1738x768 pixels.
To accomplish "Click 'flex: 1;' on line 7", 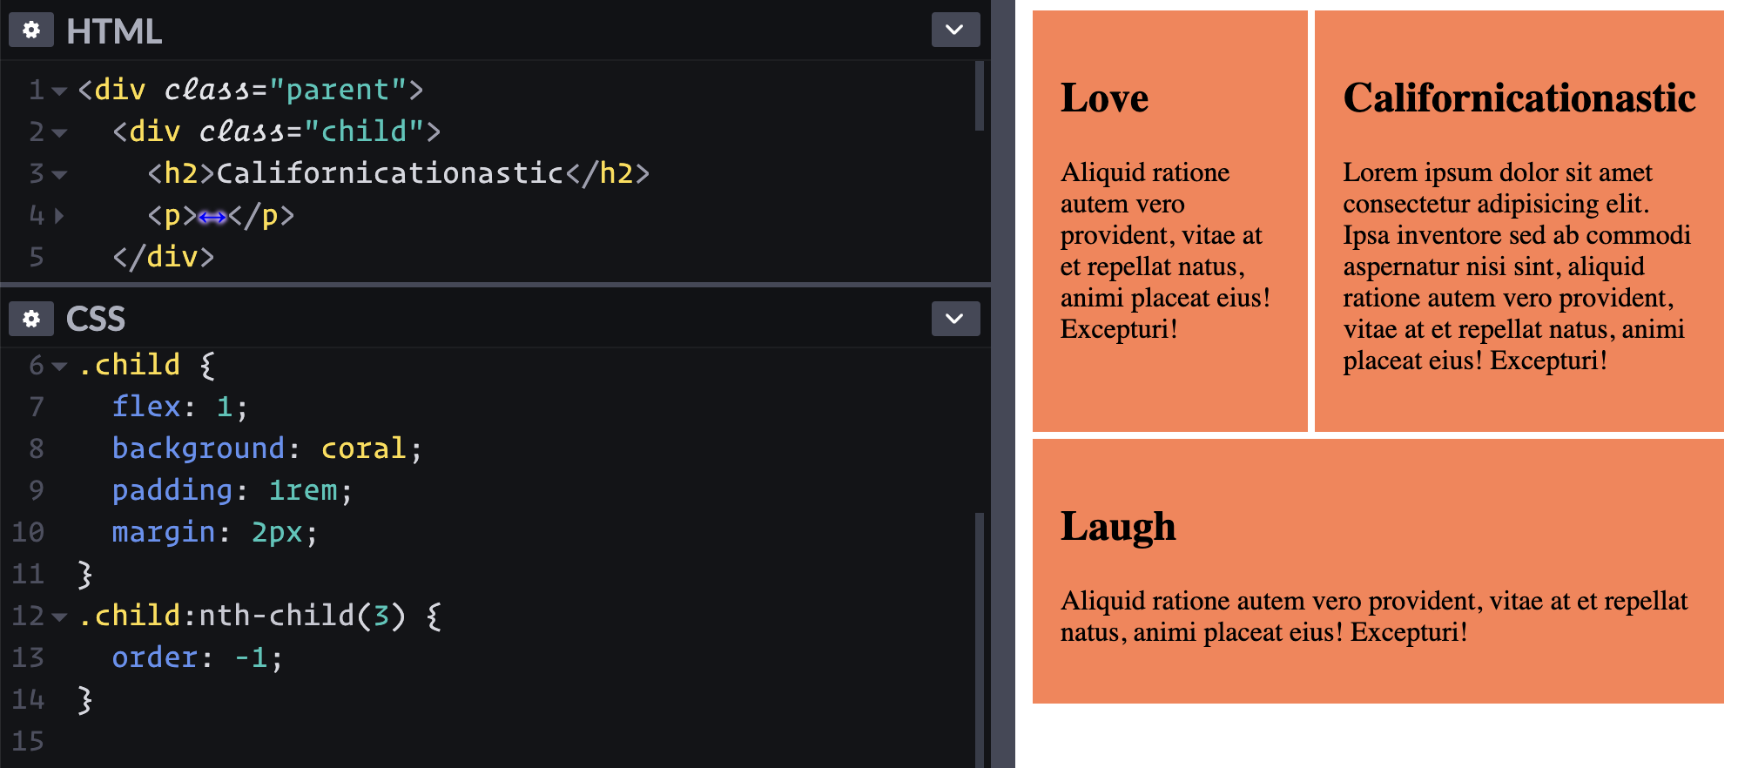I will point(180,407).
